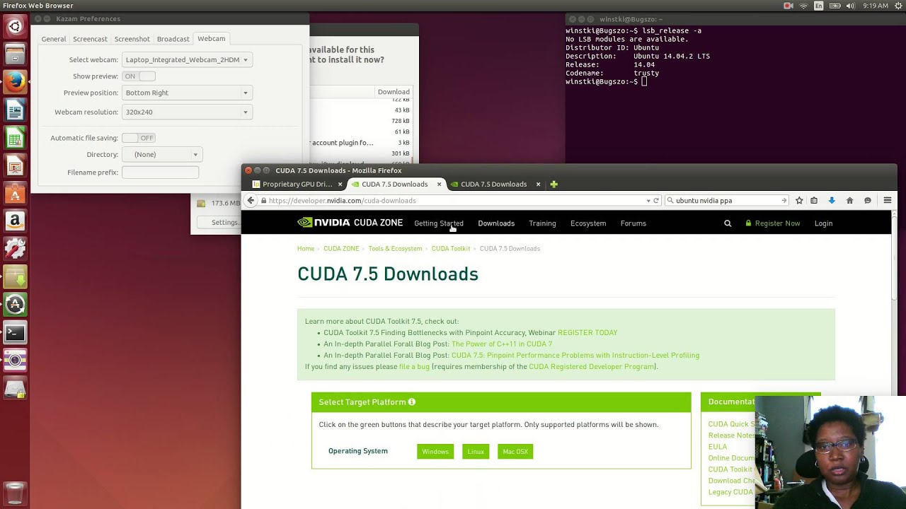
Task: Switch to General tab in Kazam Preferences
Action: [x=54, y=39]
